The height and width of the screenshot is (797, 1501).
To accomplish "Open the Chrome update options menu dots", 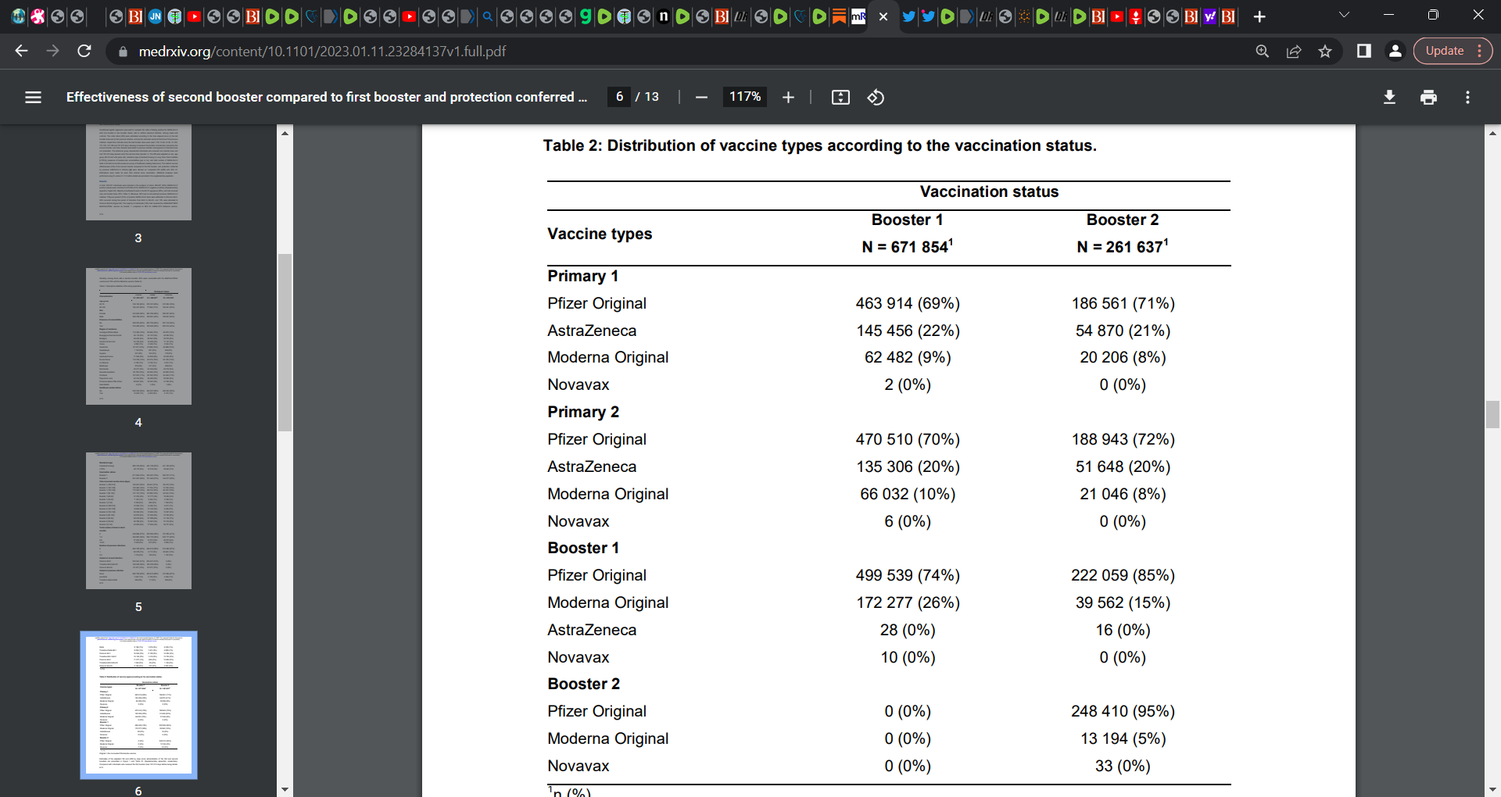I will click(1480, 51).
